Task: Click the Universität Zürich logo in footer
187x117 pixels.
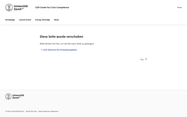Action: (x=15, y=96)
